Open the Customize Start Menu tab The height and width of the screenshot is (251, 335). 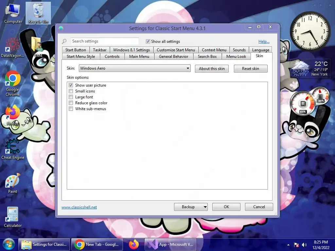click(176, 50)
